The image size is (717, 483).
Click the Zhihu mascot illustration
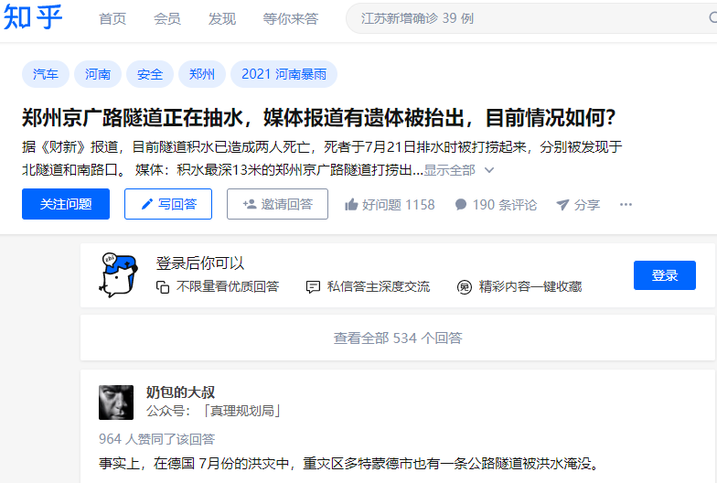[119, 274]
